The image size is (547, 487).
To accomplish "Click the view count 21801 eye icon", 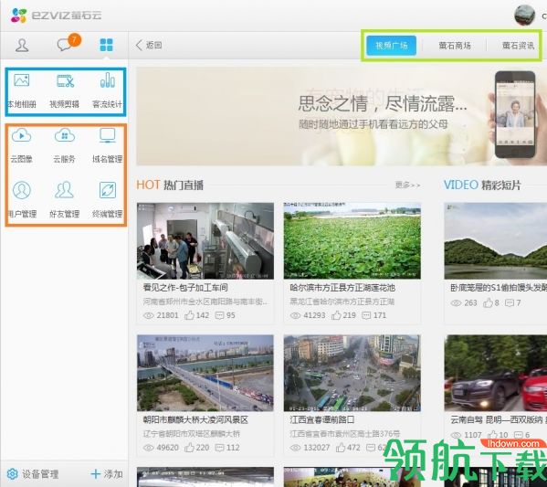I will (149, 315).
